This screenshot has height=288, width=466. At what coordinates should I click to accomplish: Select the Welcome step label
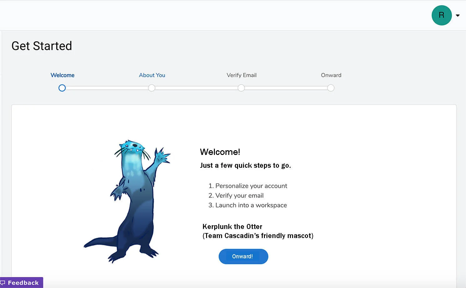pos(63,75)
